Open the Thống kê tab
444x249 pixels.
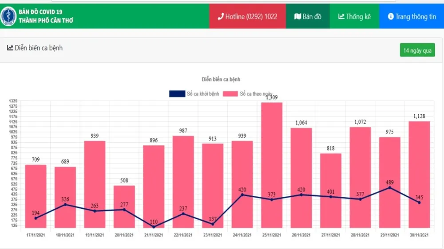point(354,16)
